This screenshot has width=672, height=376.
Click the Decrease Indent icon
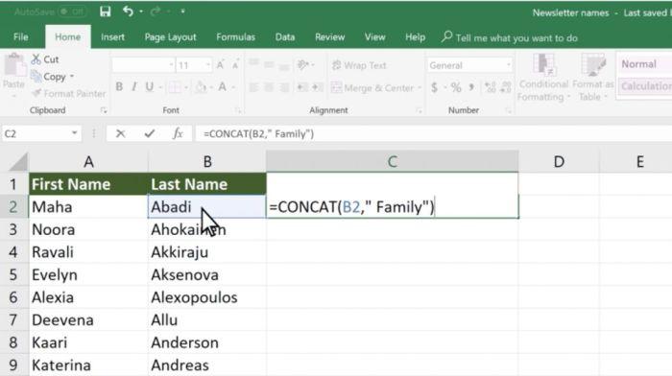click(x=302, y=87)
